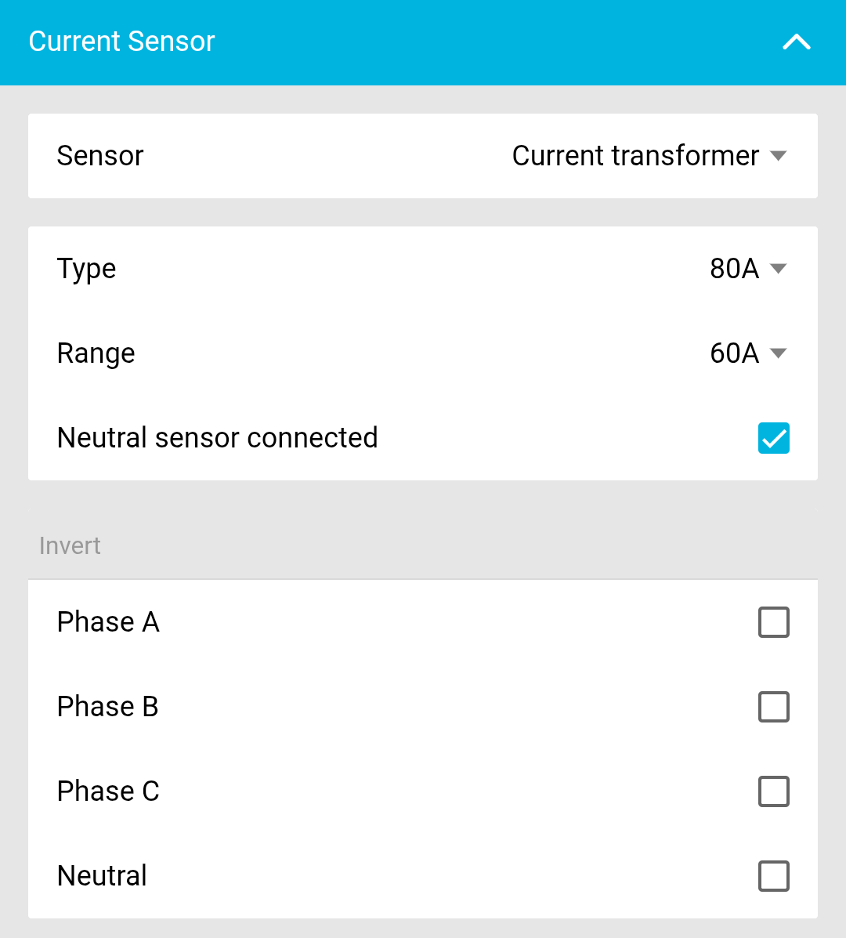Click the Invert section heading
This screenshot has height=938, width=846.
[x=70, y=545]
